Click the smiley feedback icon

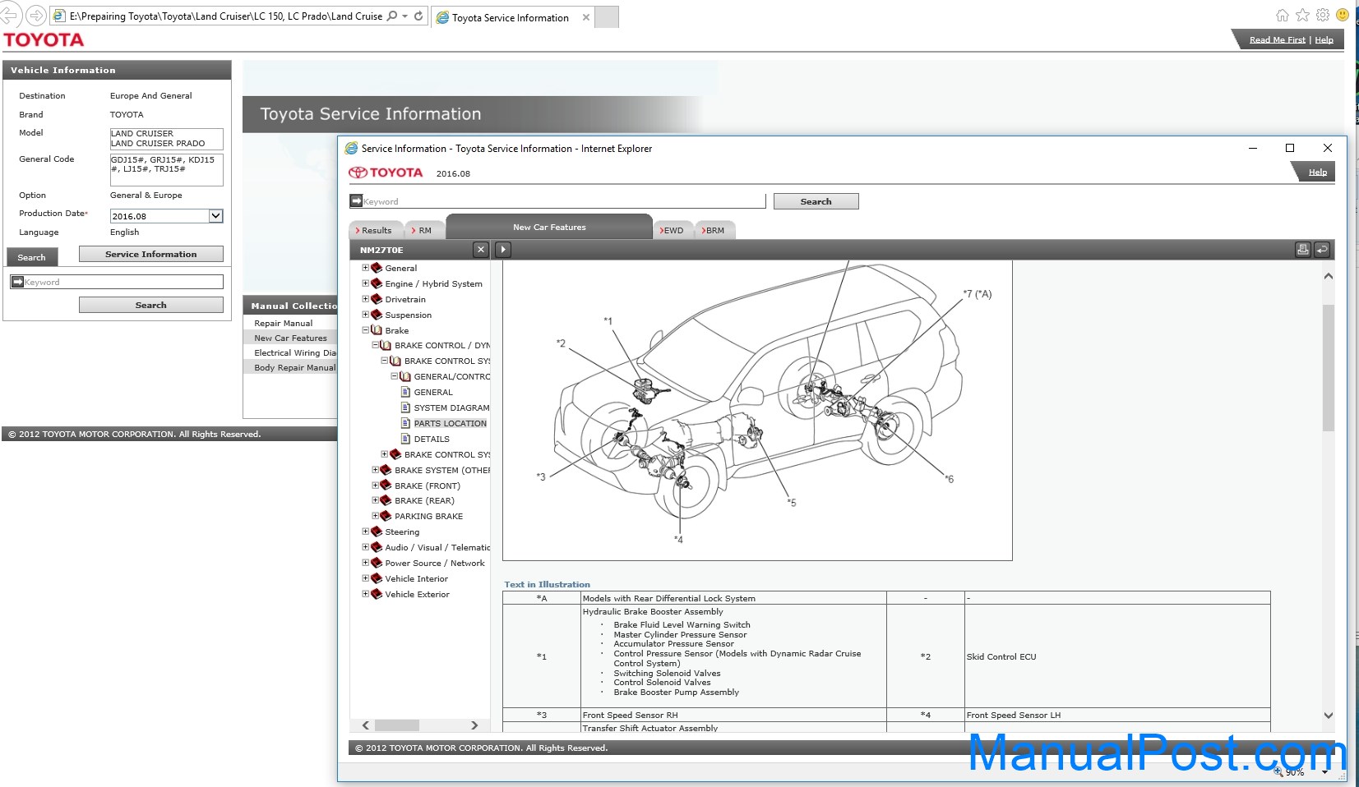point(1343,15)
